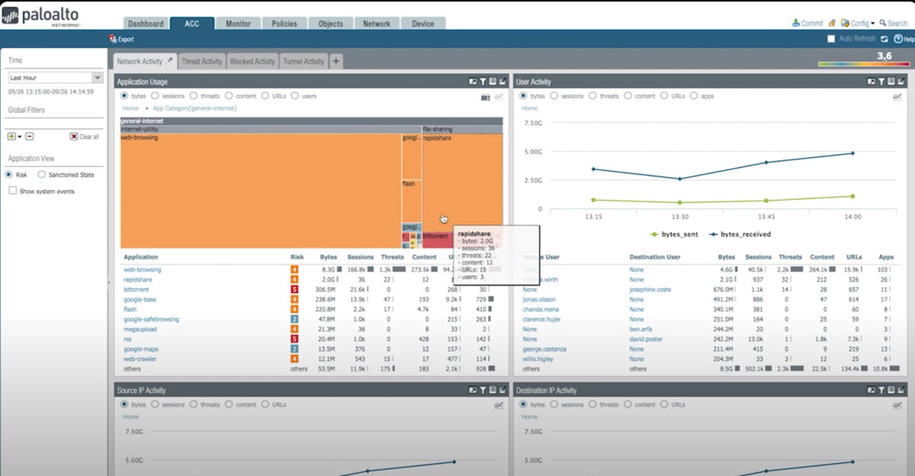Select the Blocked Activity tab

(252, 61)
